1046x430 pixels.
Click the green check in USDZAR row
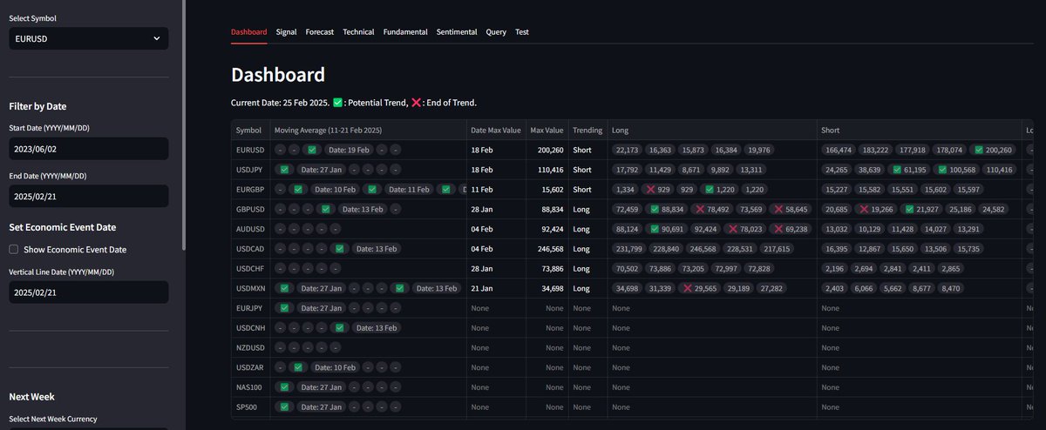[x=297, y=367]
